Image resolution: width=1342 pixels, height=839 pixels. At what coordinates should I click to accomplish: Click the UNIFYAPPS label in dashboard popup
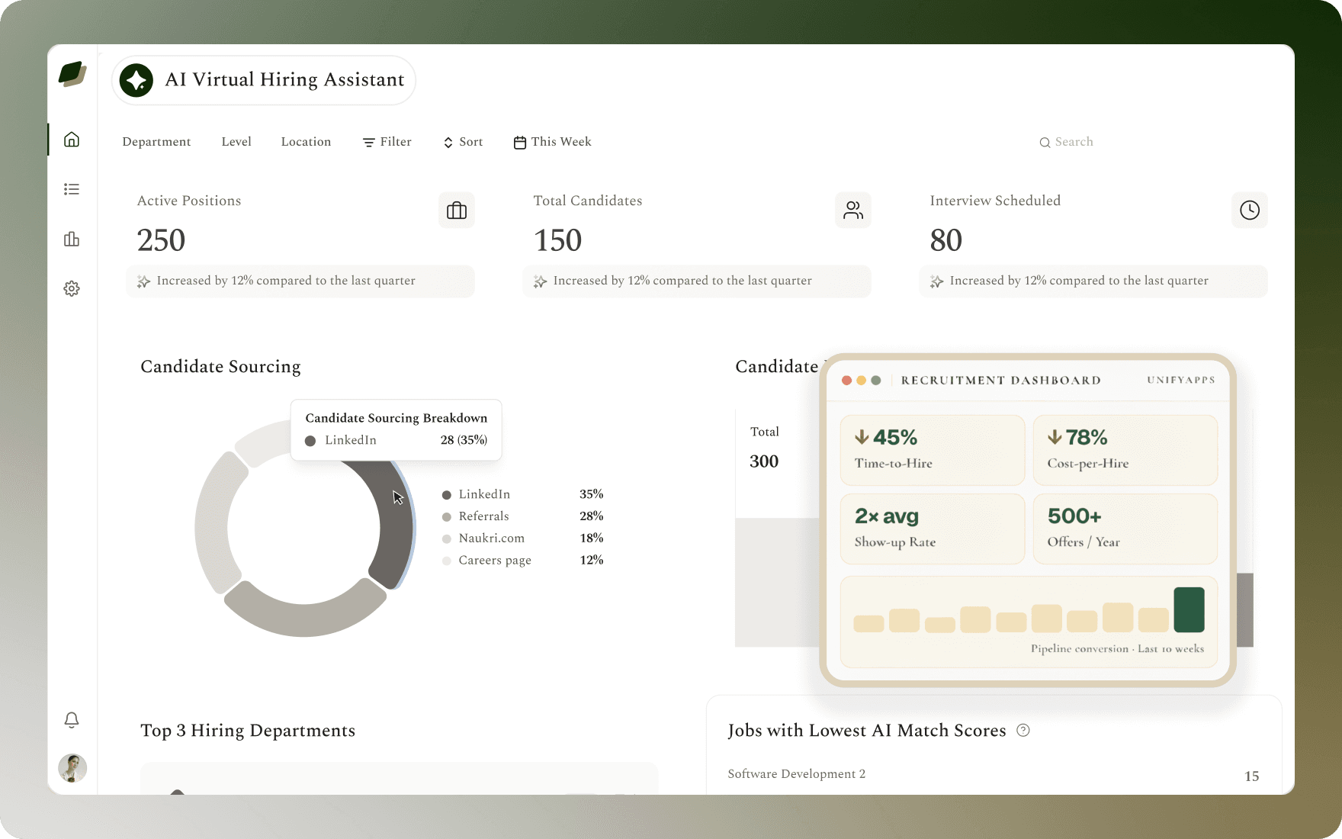(1181, 380)
